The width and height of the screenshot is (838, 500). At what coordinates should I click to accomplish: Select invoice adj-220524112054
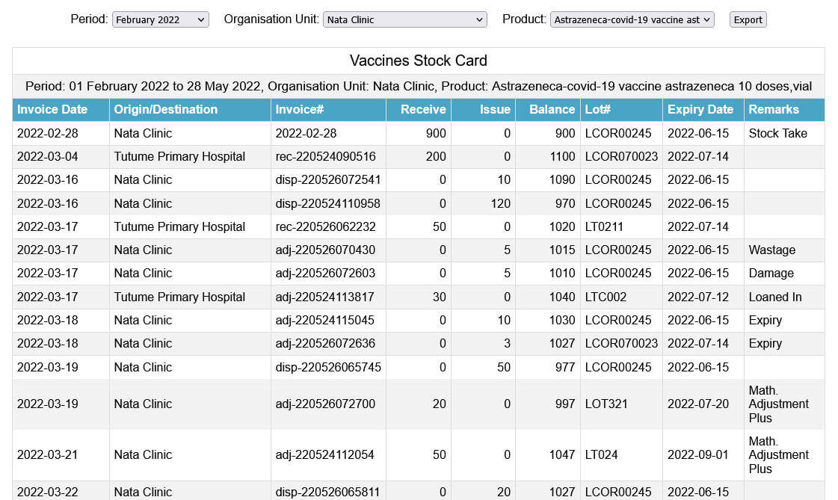point(324,455)
